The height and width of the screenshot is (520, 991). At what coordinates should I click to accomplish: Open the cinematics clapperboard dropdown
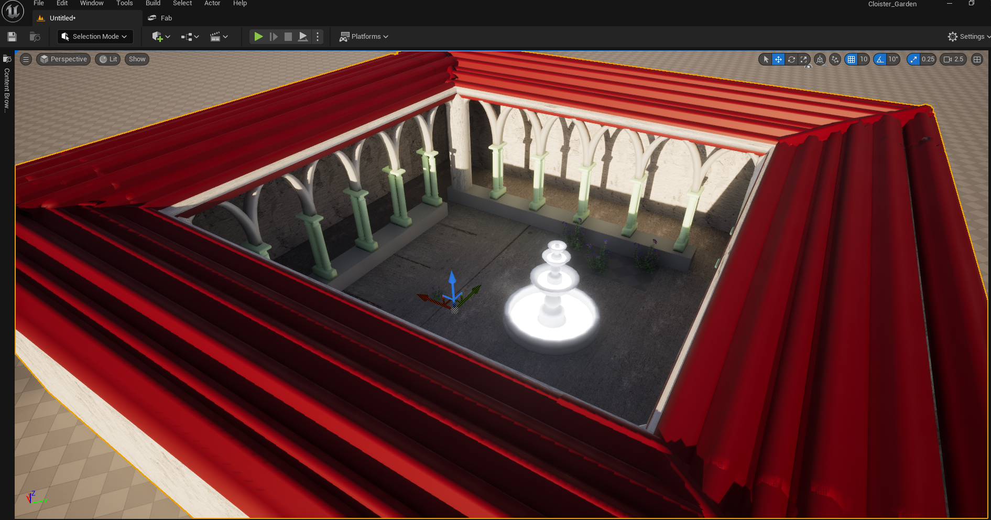tap(219, 37)
